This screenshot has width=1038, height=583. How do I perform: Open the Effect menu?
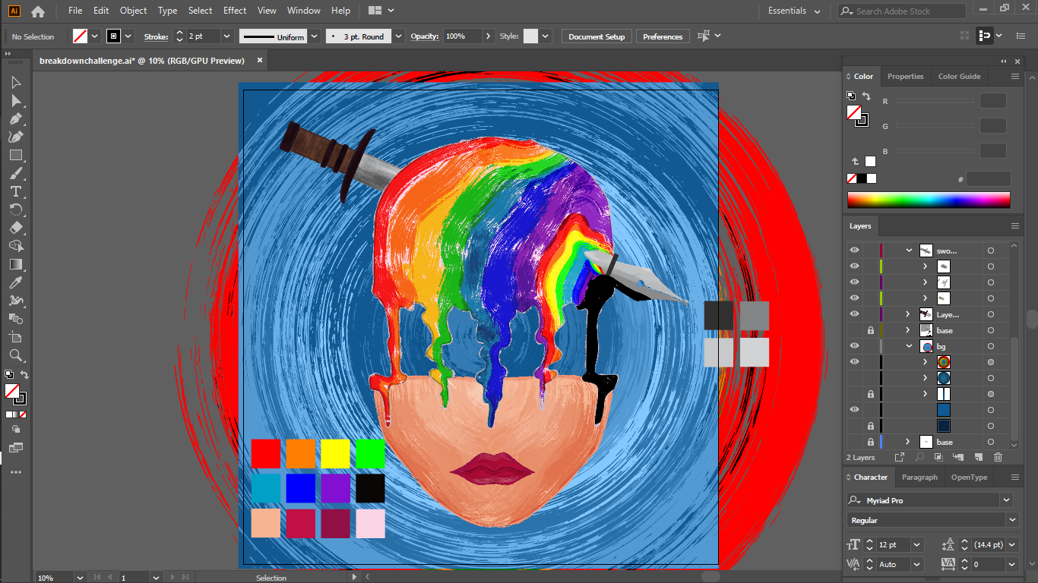[x=235, y=11]
